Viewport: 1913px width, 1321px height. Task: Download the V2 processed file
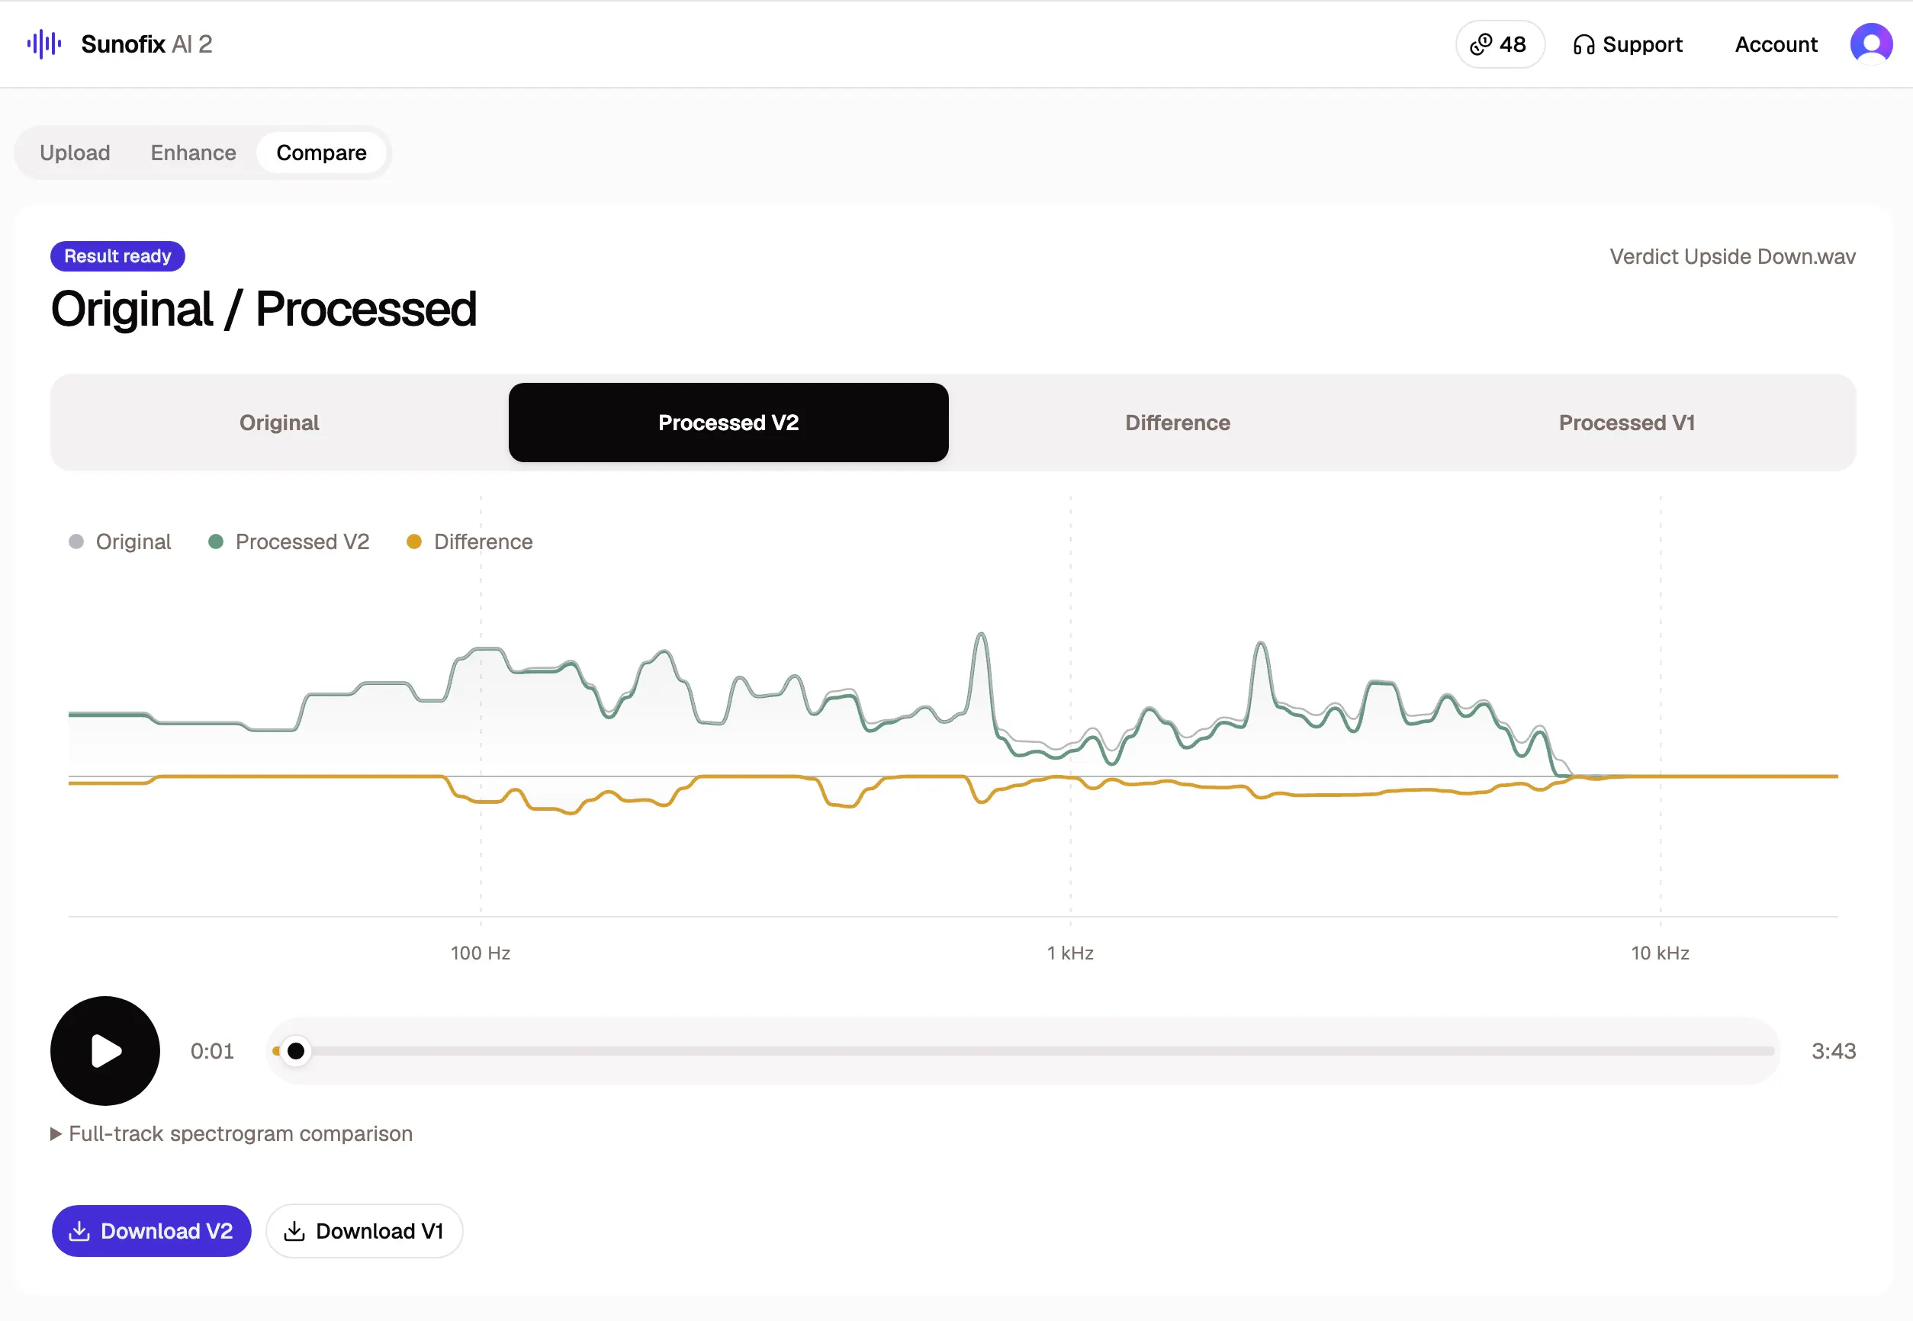coord(152,1231)
